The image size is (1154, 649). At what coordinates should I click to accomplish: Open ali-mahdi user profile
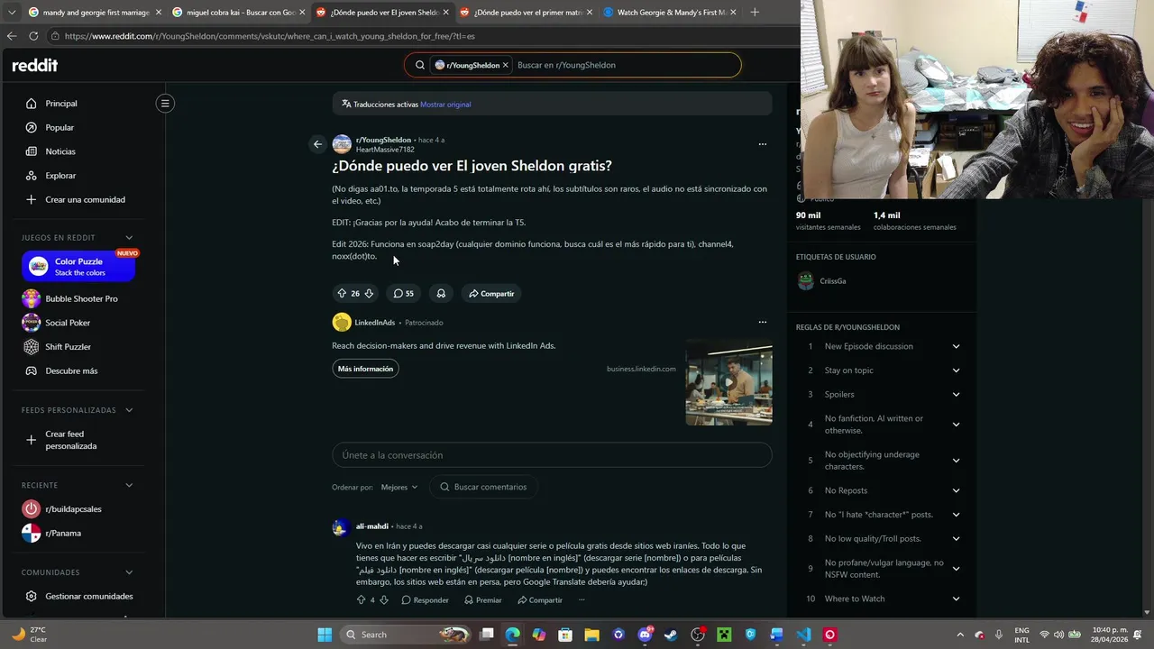[x=372, y=526]
